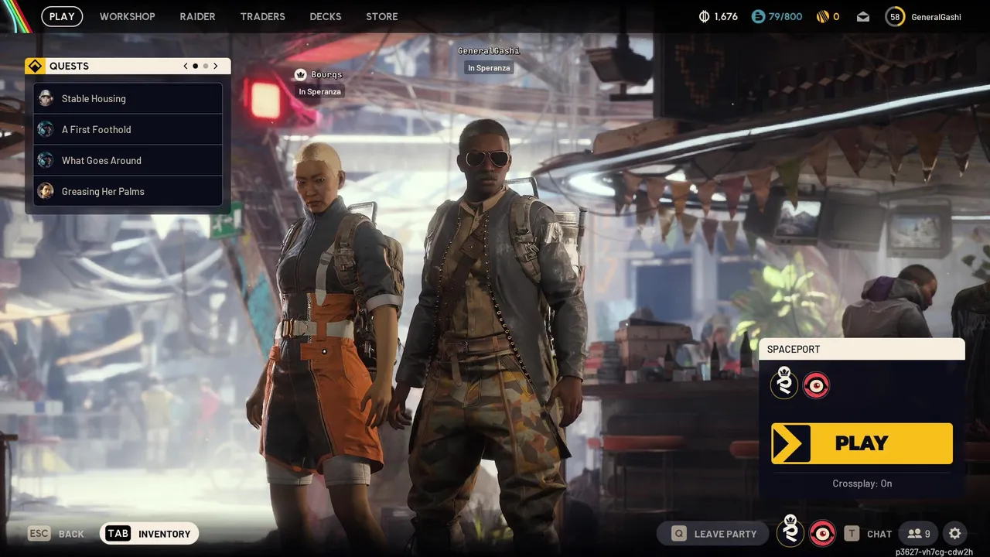The height and width of the screenshot is (557, 990).
Task: Select the red target emblem in the Spaceport panel
Action: click(x=816, y=384)
